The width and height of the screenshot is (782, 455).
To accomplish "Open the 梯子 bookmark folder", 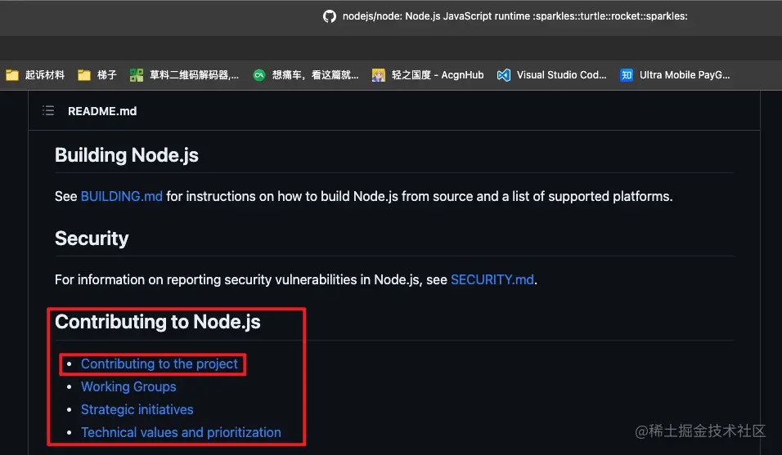I will pyautogui.click(x=97, y=75).
